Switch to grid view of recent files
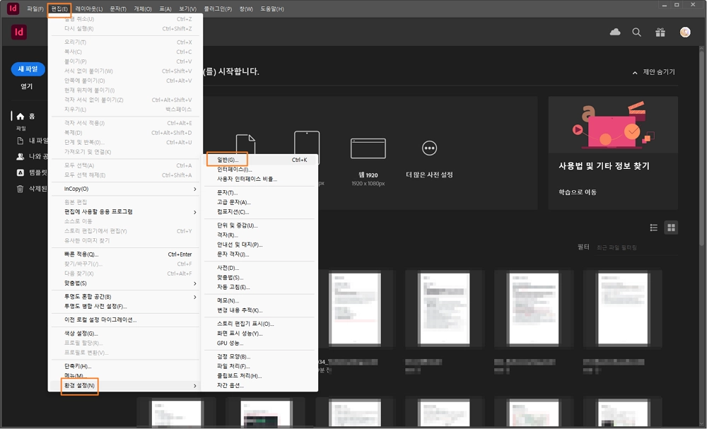The height and width of the screenshot is (429, 707). click(x=671, y=228)
